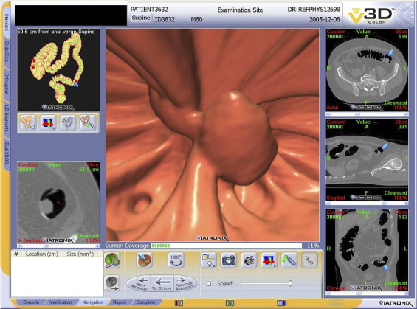Viewport: 417px width, 309px height.
Task: Flip the view with the 180° icon
Action: click(176, 260)
